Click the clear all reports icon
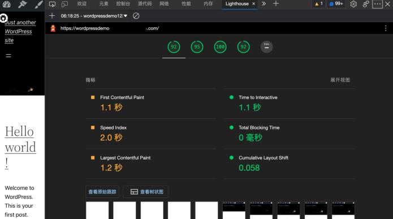Screen dimensions: 393x219 136,16
